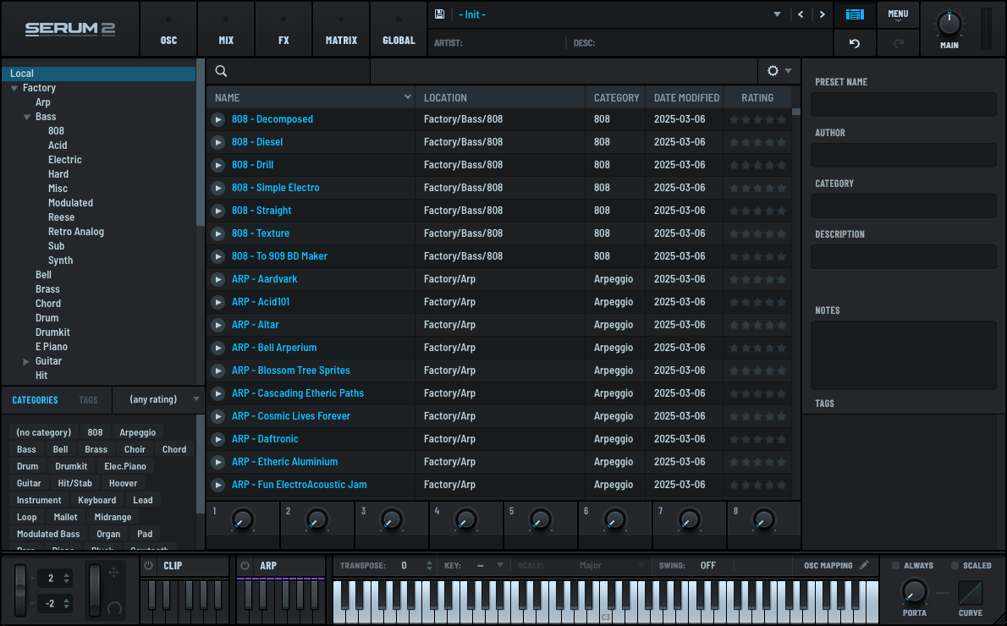Enable the ALWAYS portamento checkbox
1007x626 pixels.
click(x=895, y=566)
